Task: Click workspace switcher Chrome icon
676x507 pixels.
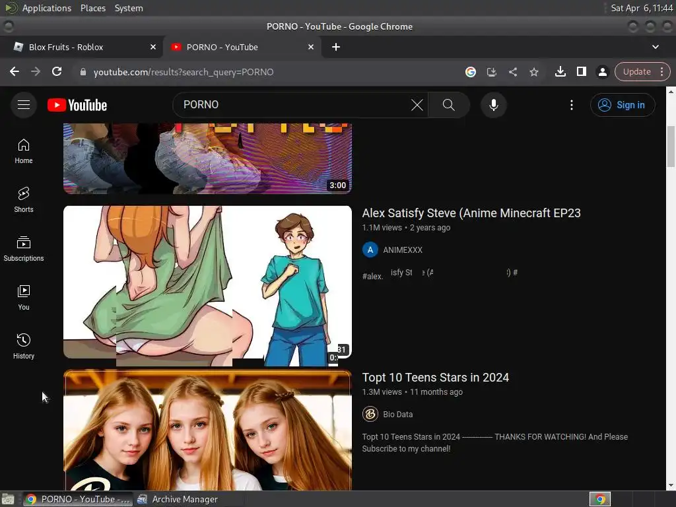Action: pyautogui.click(x=599, y=499)
